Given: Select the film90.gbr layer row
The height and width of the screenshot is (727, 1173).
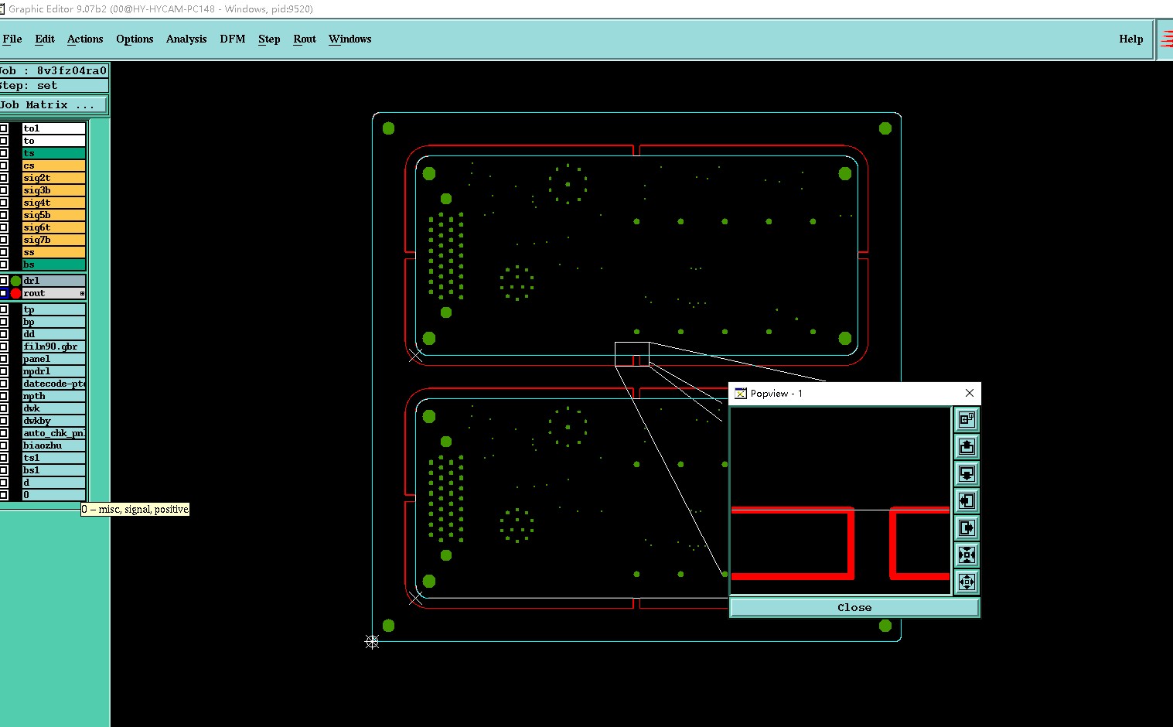Looking at the screenshot, I should pyautogui.click(x=53, y=346).
